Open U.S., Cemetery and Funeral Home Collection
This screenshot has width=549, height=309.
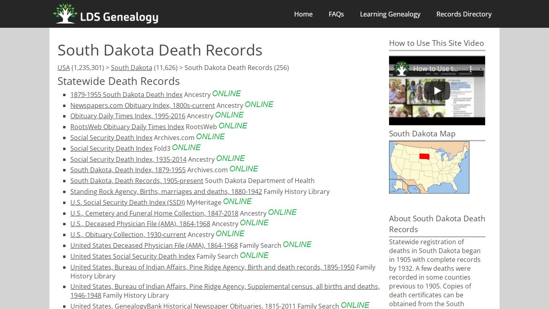click(154, 213)
